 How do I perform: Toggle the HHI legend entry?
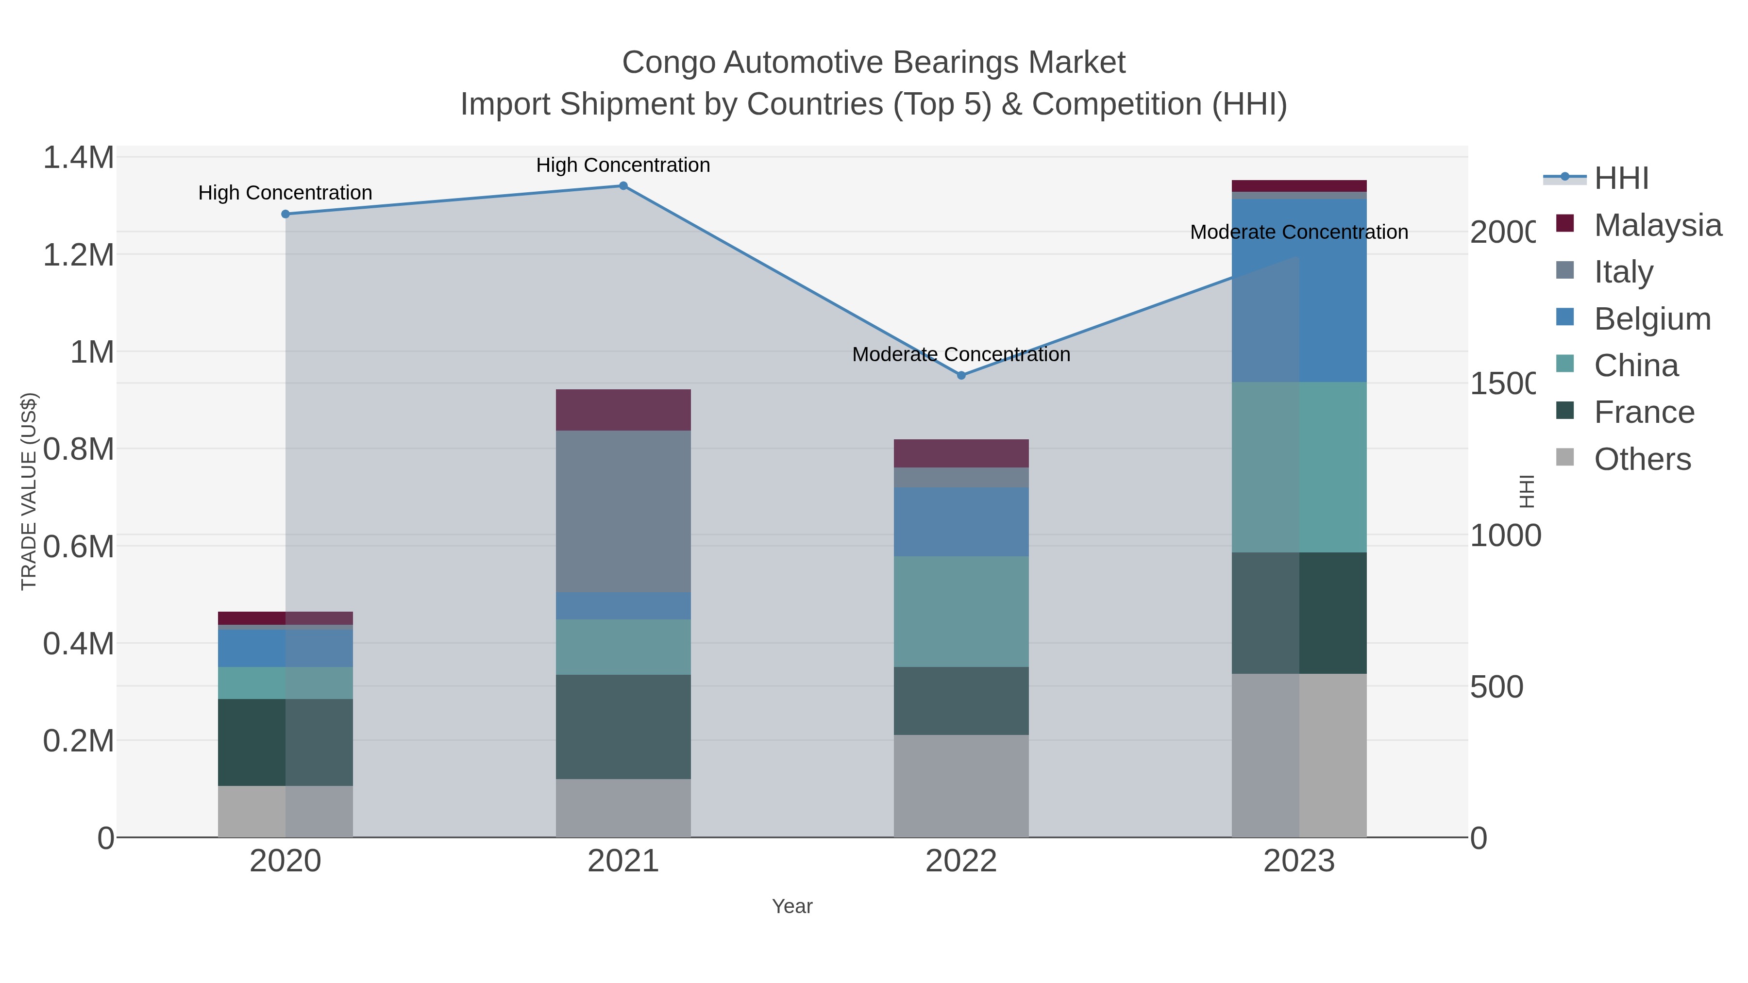pyautogui.click(x=1597, y=178)
